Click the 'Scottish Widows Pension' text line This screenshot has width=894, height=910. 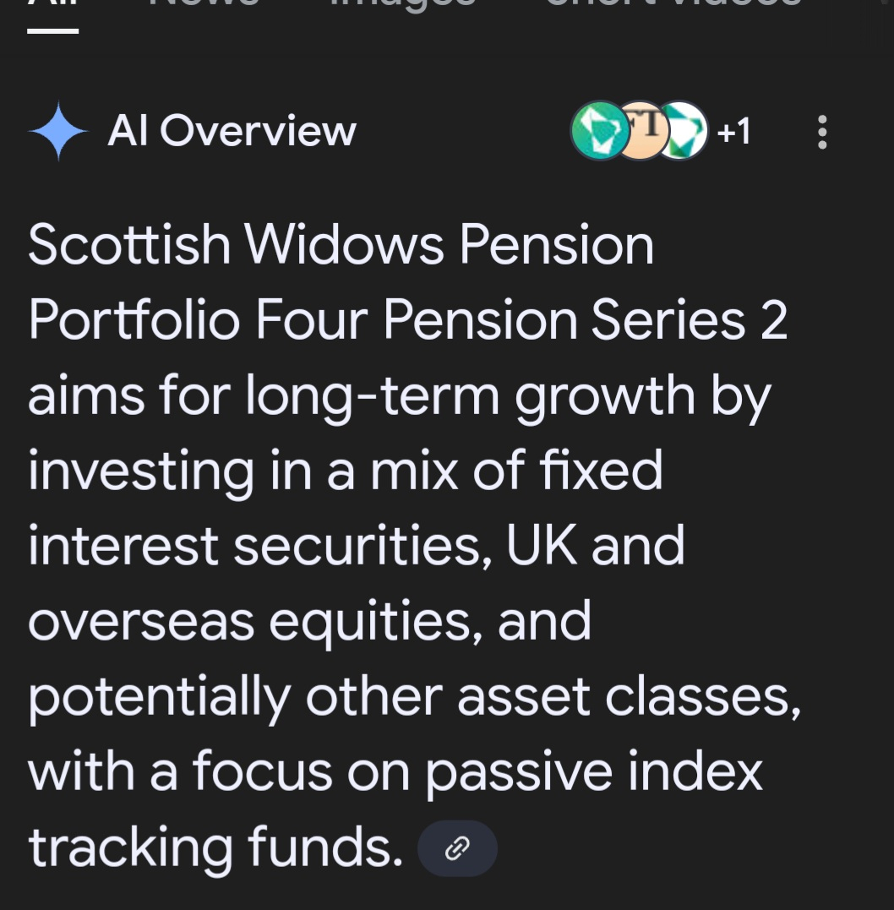[341, 245]
